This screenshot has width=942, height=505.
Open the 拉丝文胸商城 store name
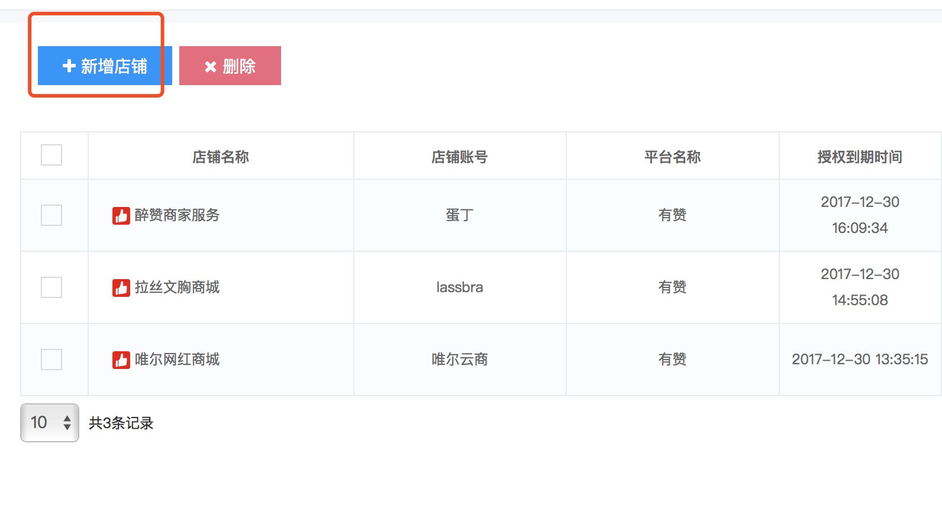pos(177,287)
